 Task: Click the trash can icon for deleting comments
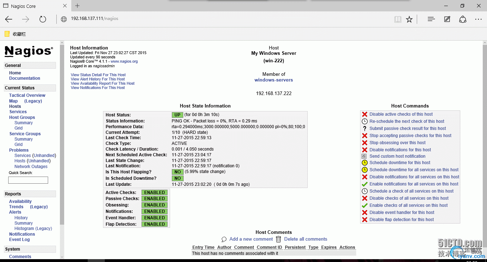(278, 239)
